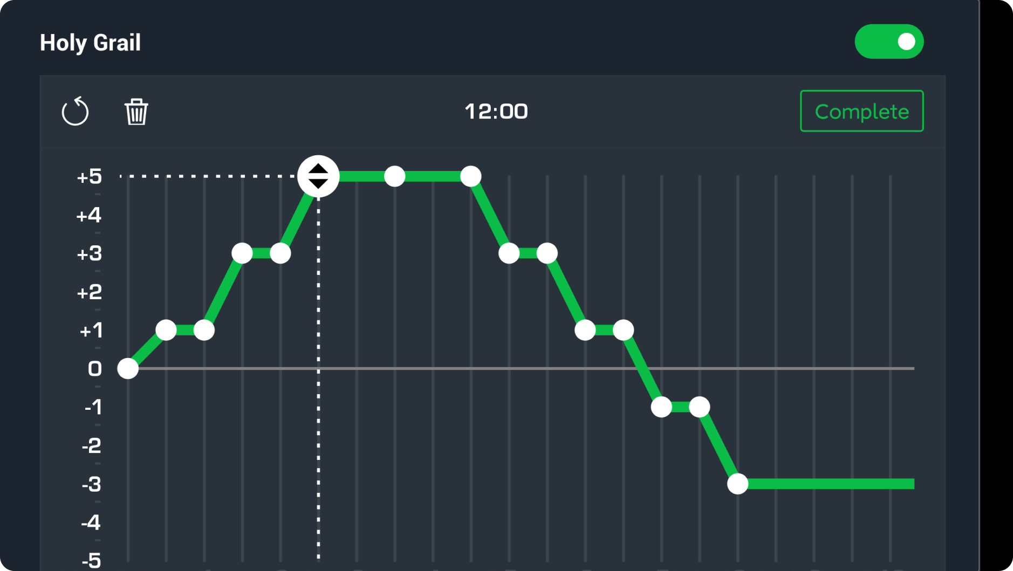Click the last point on +5 plateau
This screenshot has height=571, width=1013.
point(471,176)
